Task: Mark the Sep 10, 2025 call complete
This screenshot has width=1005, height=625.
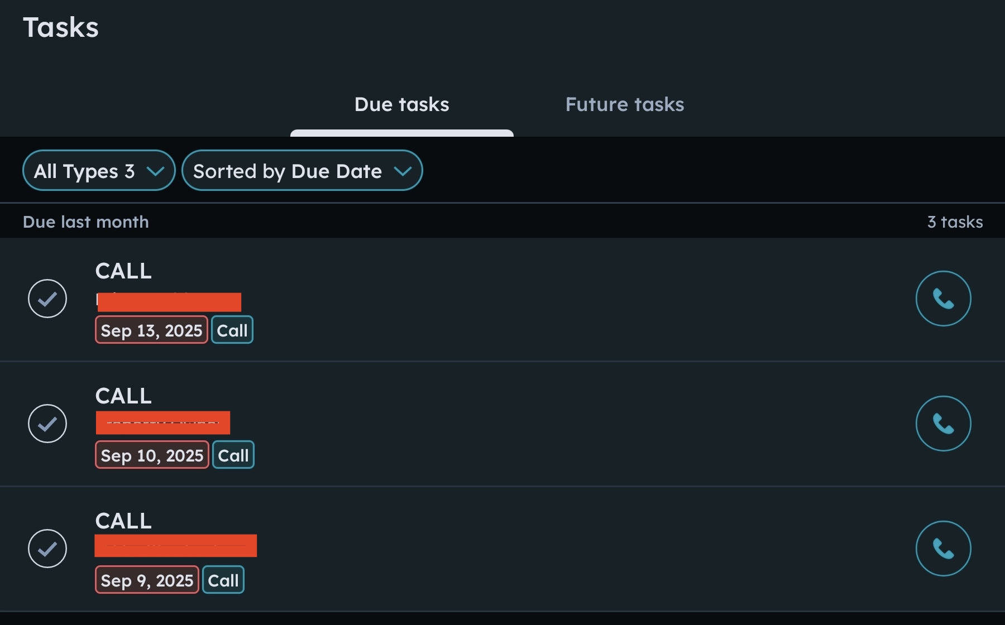Action: tap(47, 424)
